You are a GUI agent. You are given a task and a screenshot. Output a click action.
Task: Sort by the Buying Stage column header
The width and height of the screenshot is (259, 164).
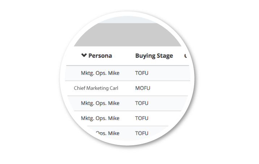click(x=154, y=56)
